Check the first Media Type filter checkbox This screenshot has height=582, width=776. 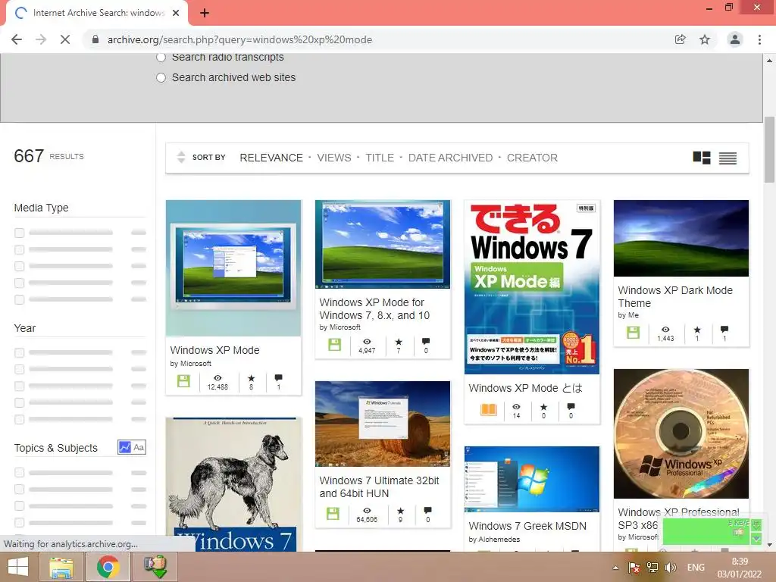pos(19,233)
